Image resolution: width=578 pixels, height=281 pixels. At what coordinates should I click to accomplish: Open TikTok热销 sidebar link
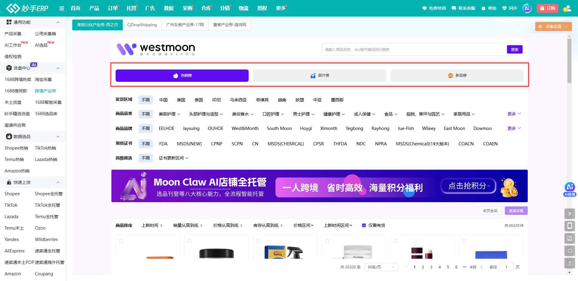pos(45,148)
